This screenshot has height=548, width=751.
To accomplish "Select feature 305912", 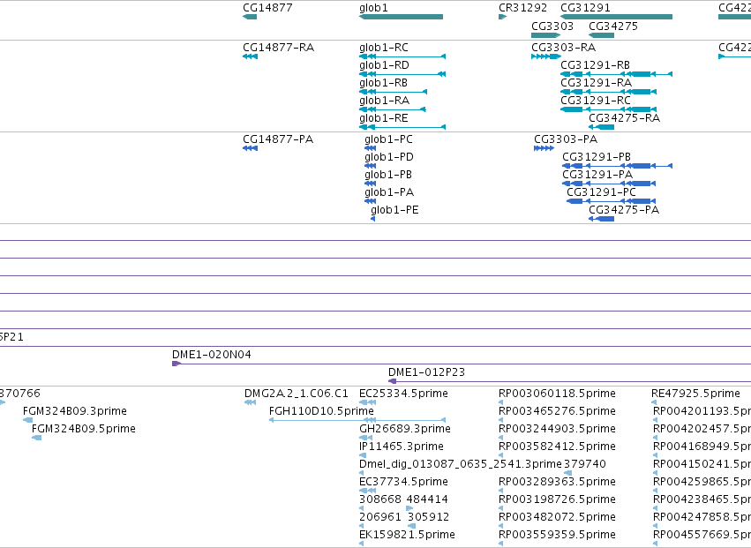I will (x=411, y=526).
